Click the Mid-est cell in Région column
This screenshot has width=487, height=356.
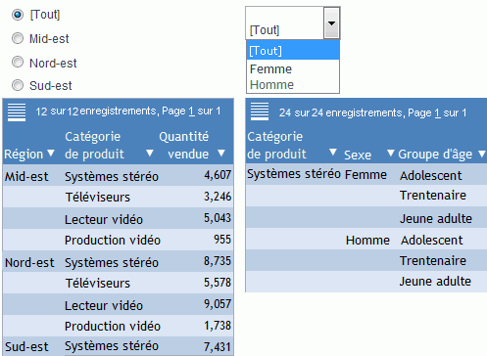tap(26, 177)
